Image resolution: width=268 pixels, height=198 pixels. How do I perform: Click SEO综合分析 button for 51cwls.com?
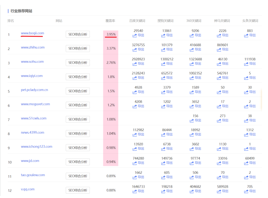tap(78, 119)
